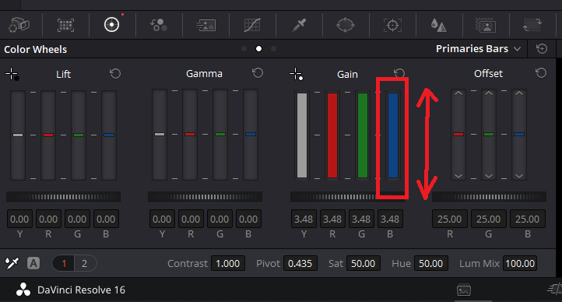This screenshot has height=302, width=562.
Task: Reset the Gamma controls
Action: point(258,73)
